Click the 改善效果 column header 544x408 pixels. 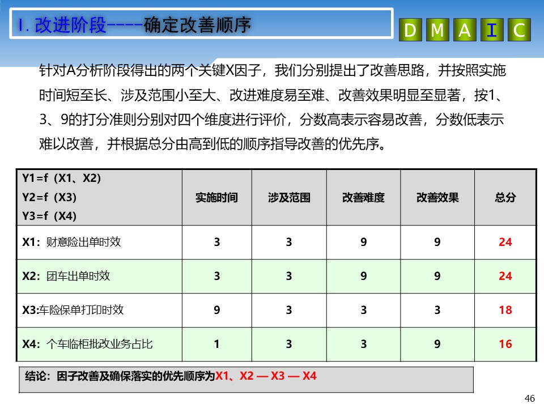pos(437,197)
